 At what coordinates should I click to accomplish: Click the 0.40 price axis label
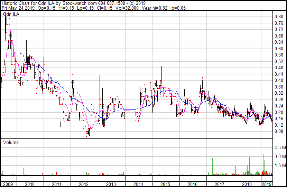point(279,80)
